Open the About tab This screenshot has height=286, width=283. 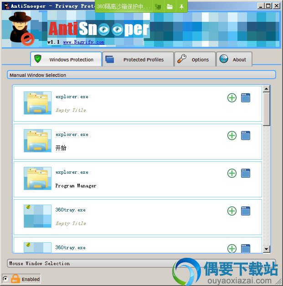(x=234, y=60)
